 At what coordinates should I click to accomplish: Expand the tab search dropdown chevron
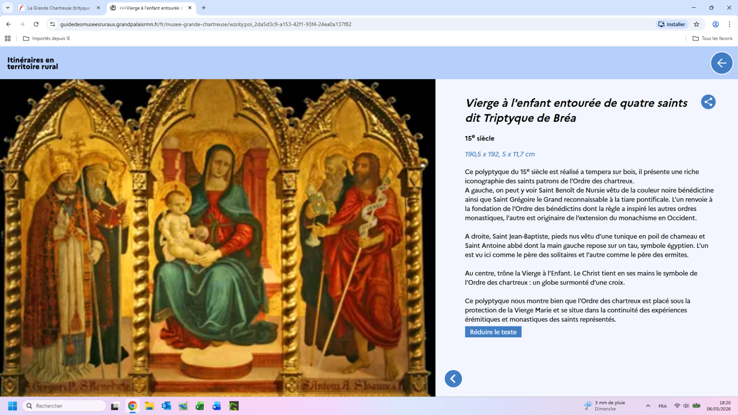click(7, 8)
